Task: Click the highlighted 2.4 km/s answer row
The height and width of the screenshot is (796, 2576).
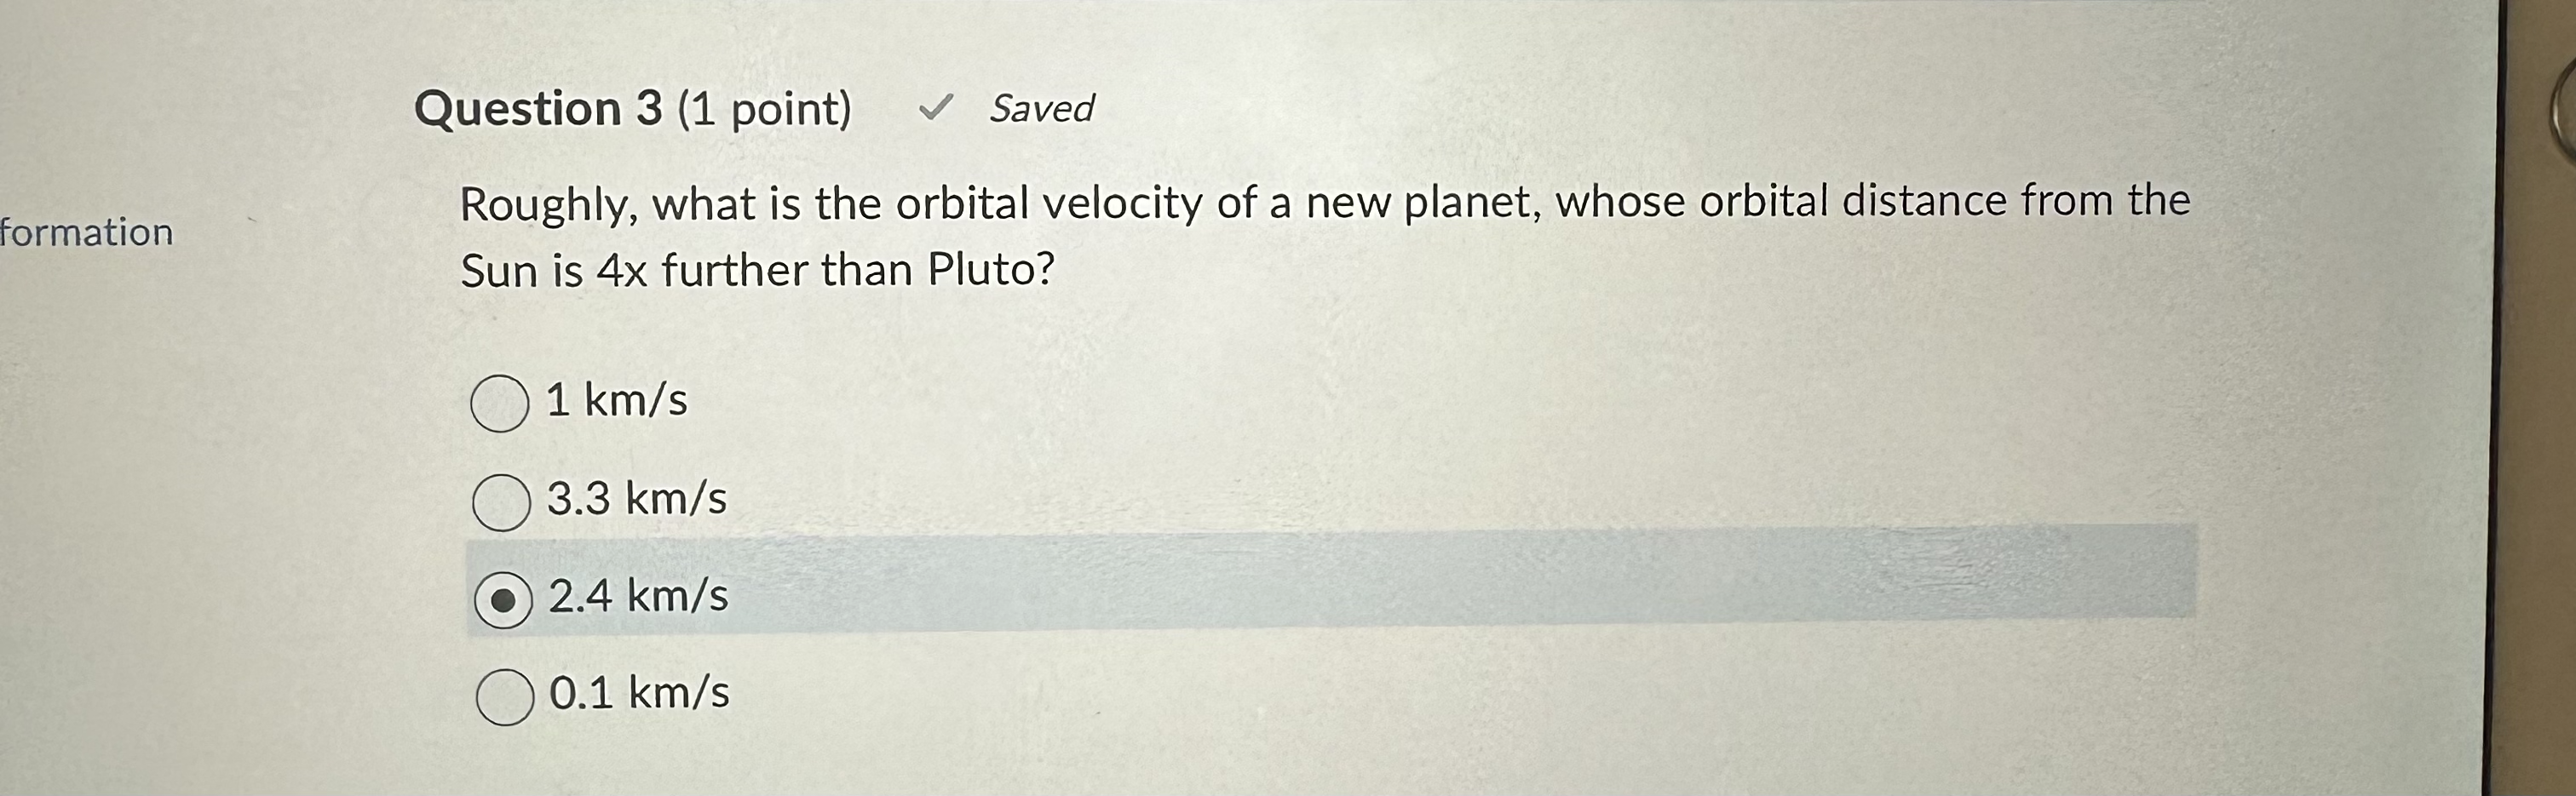Action: pos(1200,597)
